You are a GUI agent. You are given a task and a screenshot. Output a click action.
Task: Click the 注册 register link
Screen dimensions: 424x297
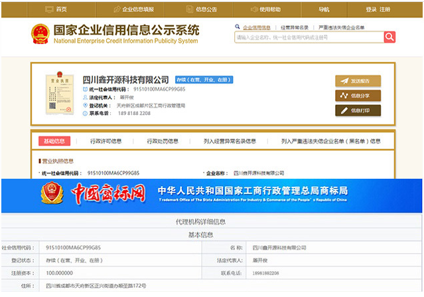pos(385,9)
